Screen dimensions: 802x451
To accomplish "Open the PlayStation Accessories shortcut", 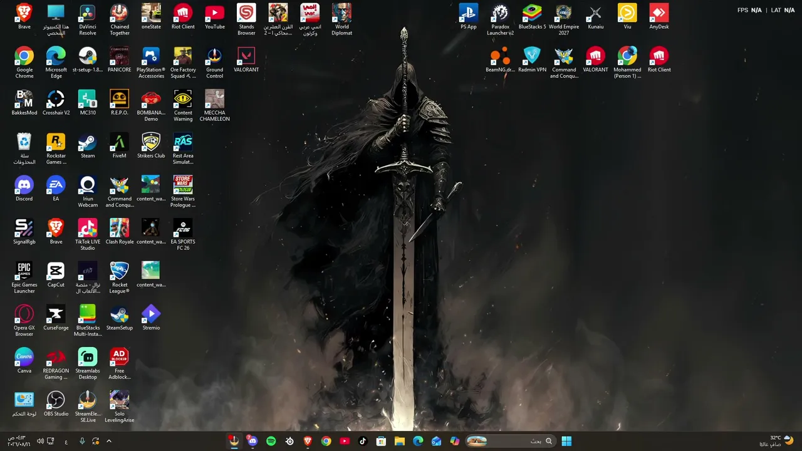I will [x=151, y=63].
